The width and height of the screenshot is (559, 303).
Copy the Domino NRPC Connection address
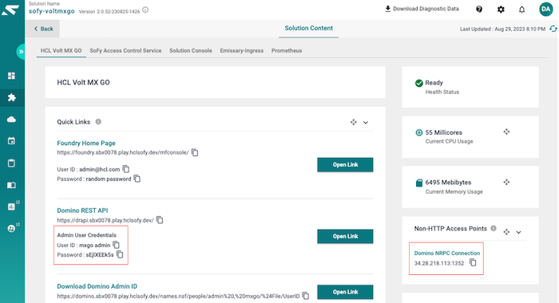coord(473,263)
